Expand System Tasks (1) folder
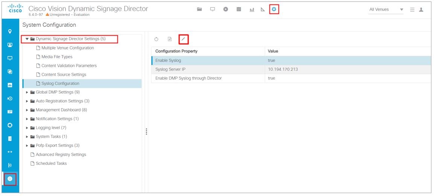Image resolution: width=434 pixels, height=196 pixels. pos(27,137)
